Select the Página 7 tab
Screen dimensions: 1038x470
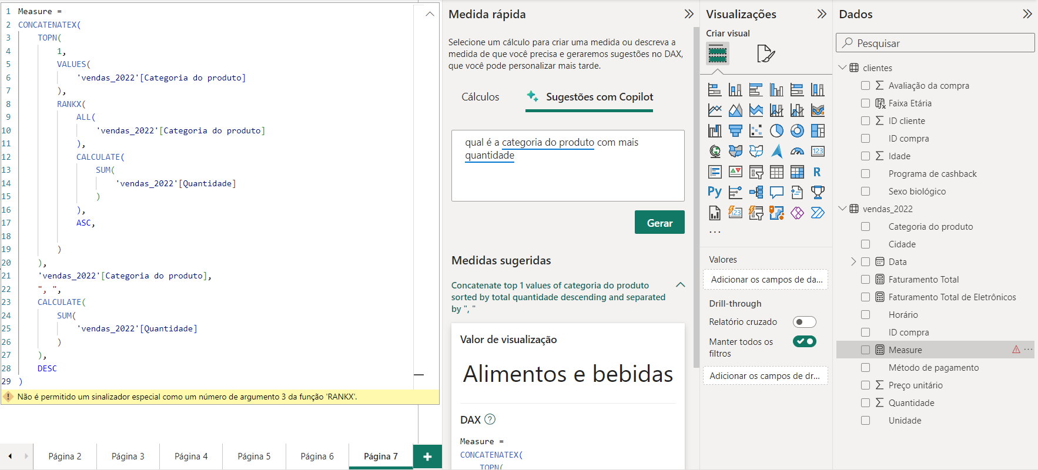(381, 456)
